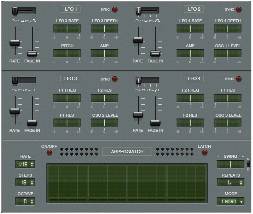Click LFO 3 DEPTH modulation slider
This screenshot has height=214, width=253.
(105, 29)
